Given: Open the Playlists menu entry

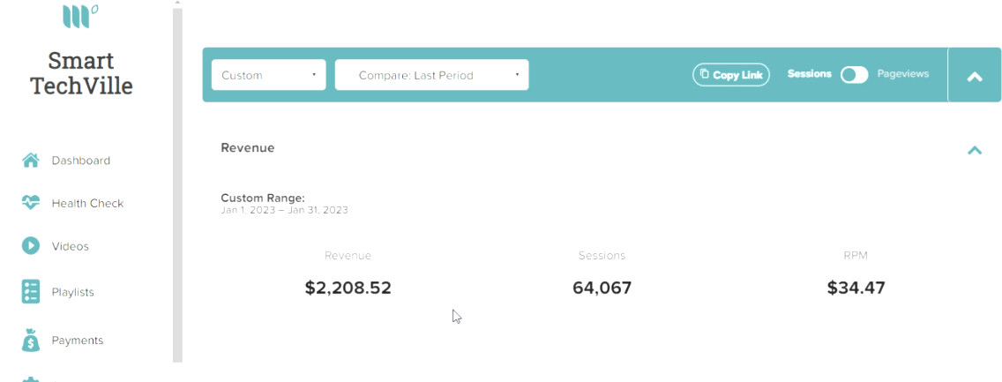Looking at the screenshot, I should 73,292.
